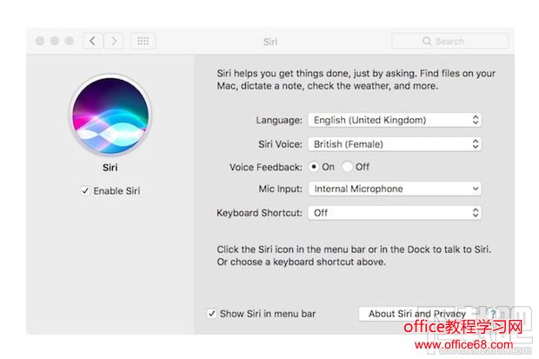Open help with the question mark button
This screenshot has width=539, height=359.
pos(493,314)
